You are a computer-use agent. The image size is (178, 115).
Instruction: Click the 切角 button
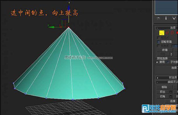click(163, 97)
